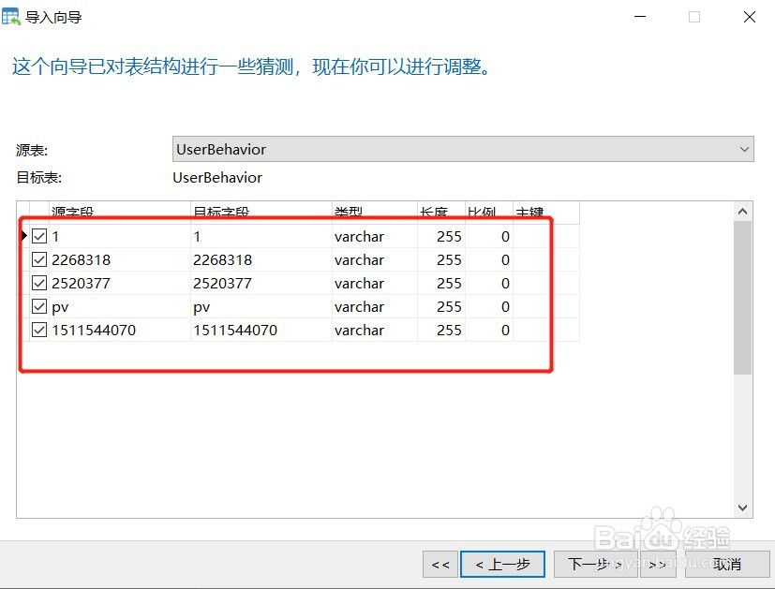The image size is (775, 589).
Task: Click the varchar type cell in the pv row
Action: (x=359, y=306)
